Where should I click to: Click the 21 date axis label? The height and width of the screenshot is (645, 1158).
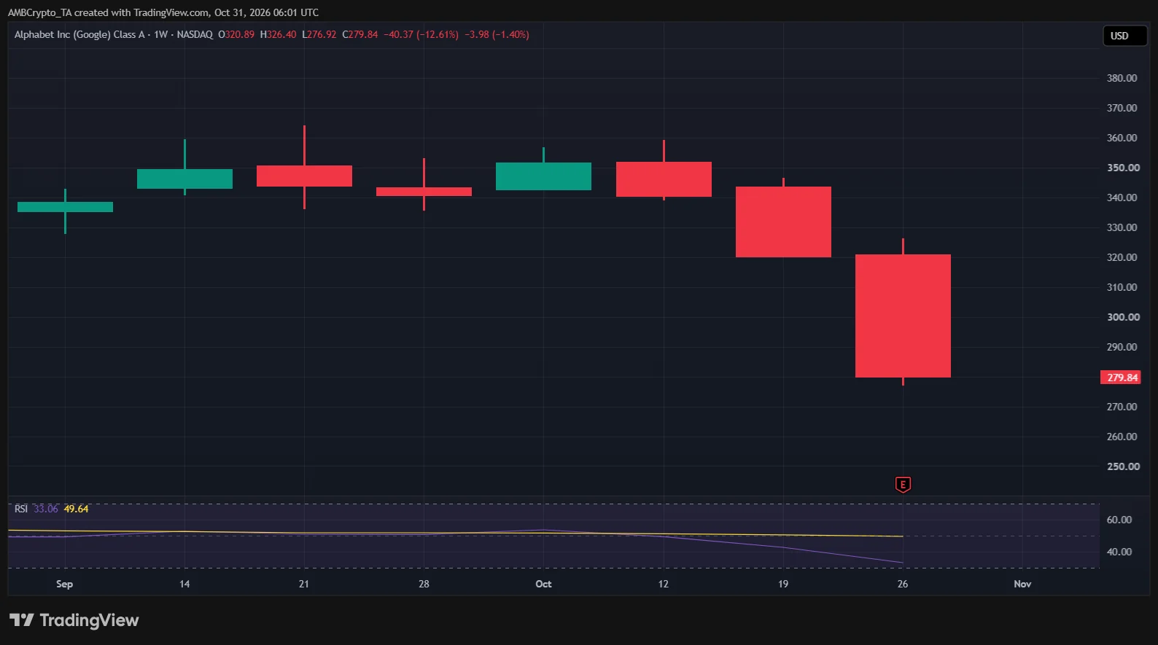point(304,584)
